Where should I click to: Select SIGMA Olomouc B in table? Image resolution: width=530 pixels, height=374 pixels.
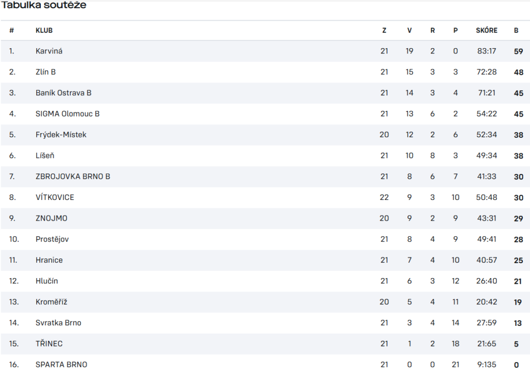pos(68,114)
